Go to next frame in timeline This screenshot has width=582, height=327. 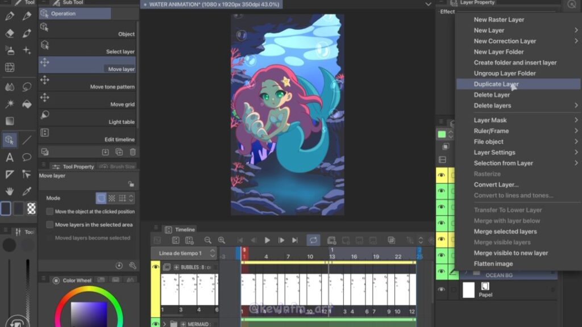click(281, 240)
